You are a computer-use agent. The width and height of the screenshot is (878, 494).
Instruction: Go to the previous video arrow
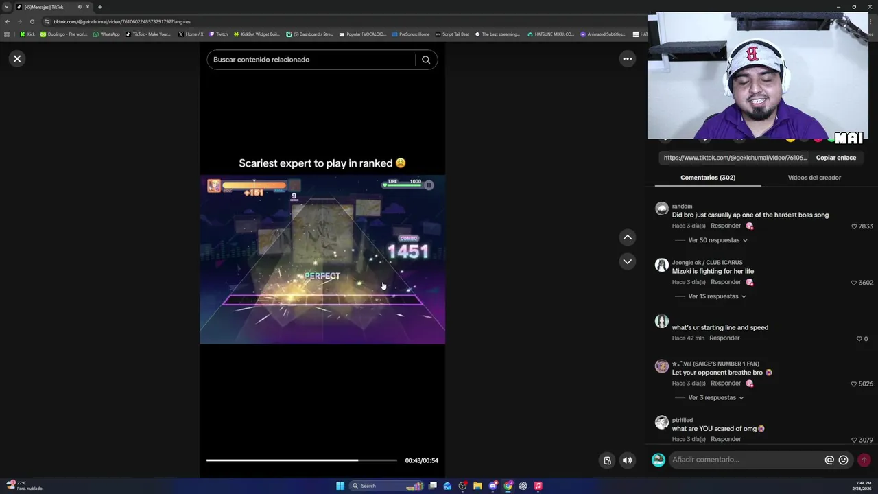[x=627, y=237]
